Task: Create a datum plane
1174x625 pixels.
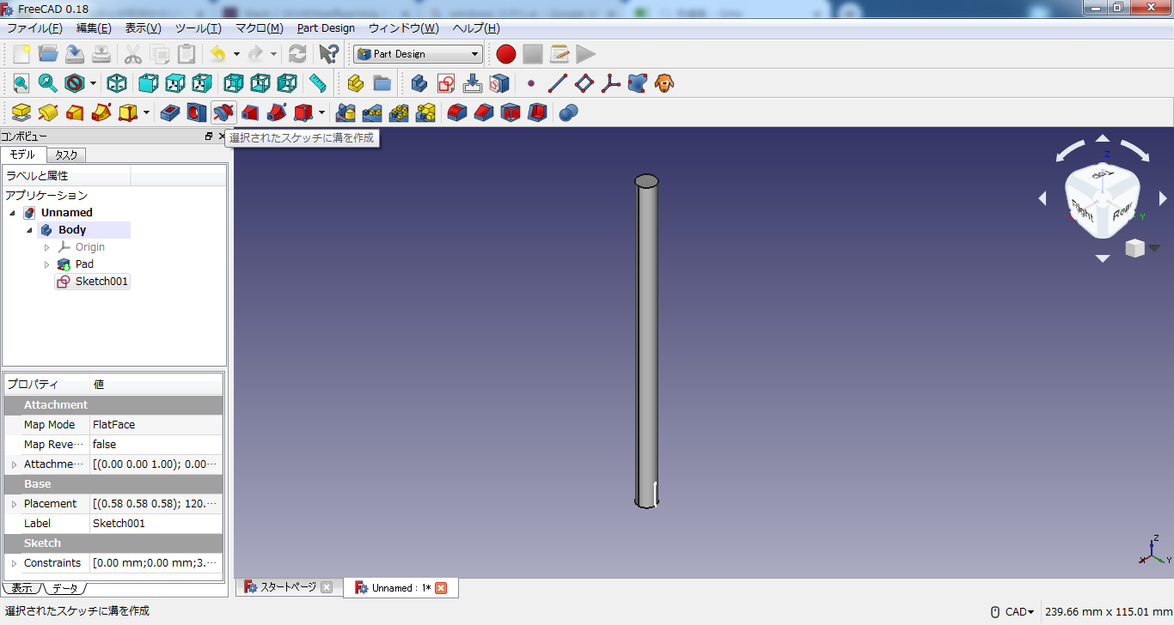Action: pos(584,83)
